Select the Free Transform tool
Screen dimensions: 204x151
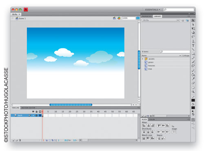[x=193, y=28]
